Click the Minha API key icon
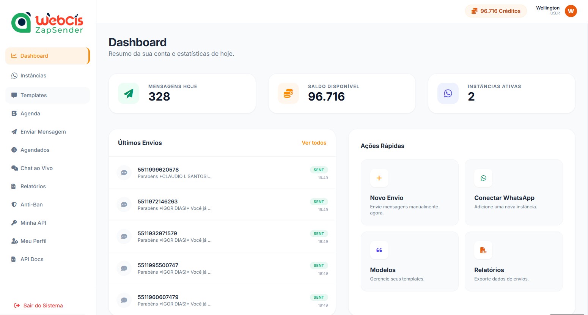Screen dimensions: 588x315 (14, 222)
